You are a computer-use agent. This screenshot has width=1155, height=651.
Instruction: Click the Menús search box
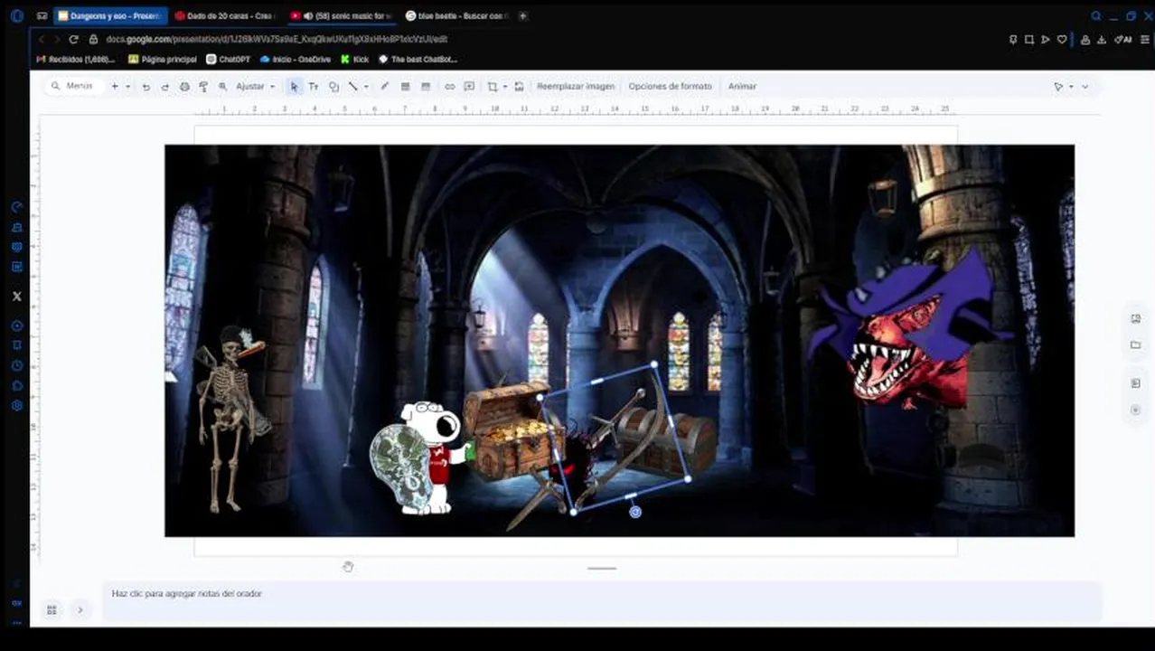tap(76, 87)
